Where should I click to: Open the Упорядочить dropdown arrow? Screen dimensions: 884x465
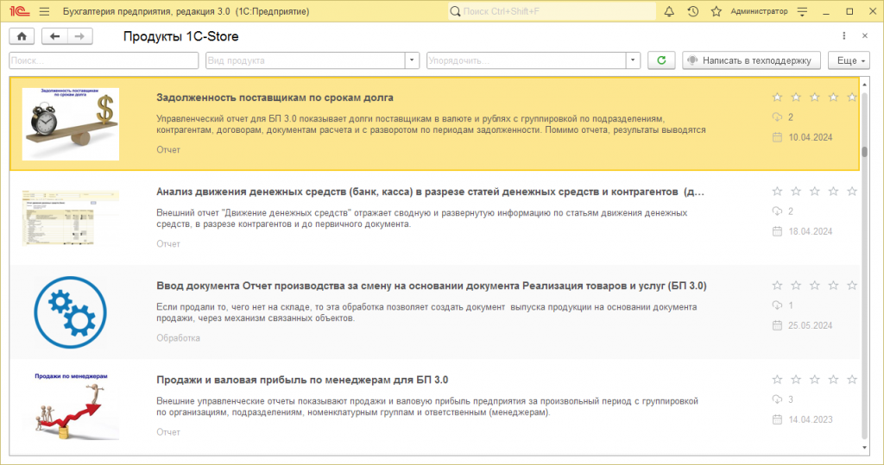click(633, 60)
